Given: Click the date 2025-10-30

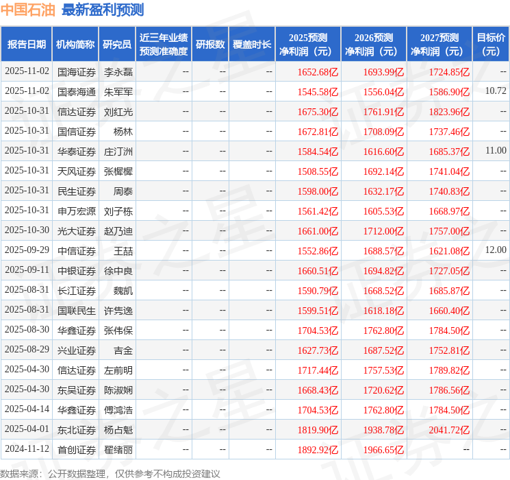Looking at the screenshot, I should coord(27,230).
